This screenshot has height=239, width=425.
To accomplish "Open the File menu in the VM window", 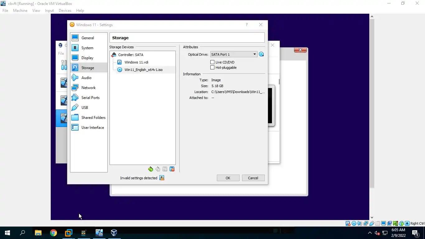I will [x=5, y=11].
